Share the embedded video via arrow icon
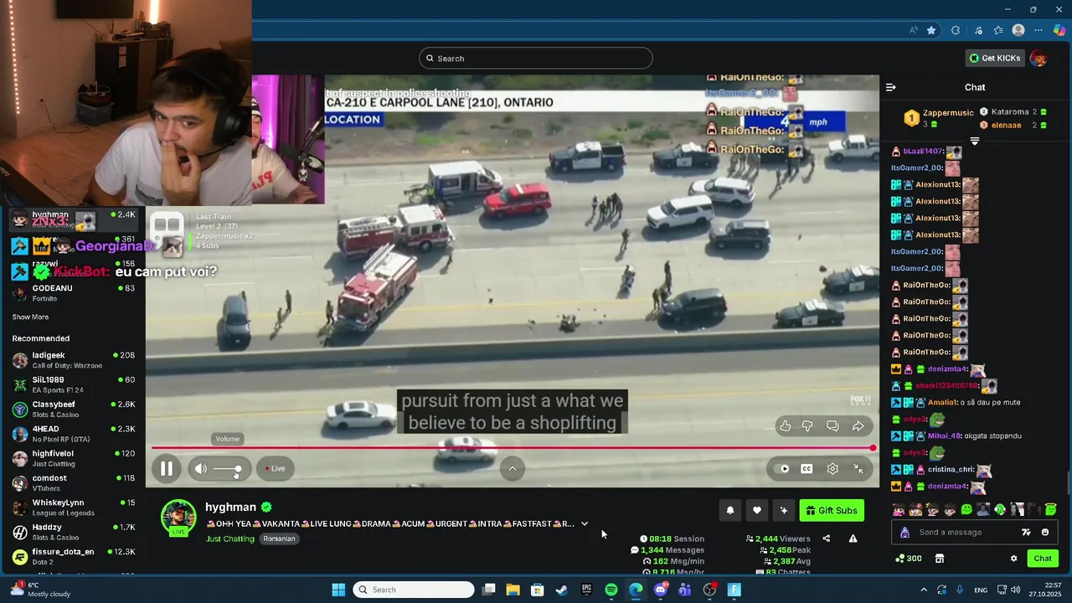This screenshot has height=603, width=1072. point(858,426)
